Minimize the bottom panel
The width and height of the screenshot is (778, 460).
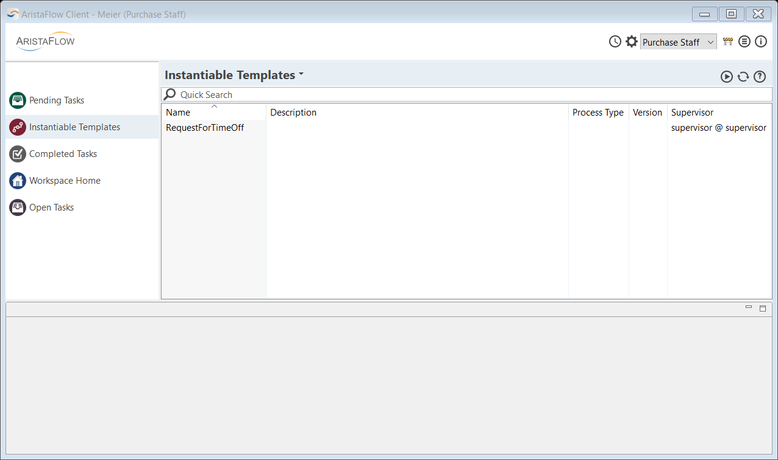(749, 308)
